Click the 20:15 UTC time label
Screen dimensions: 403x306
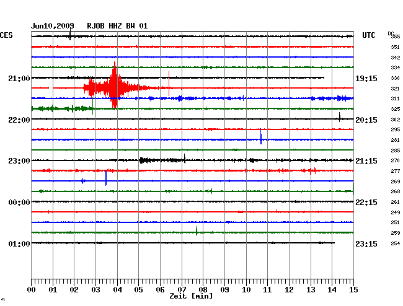(366, 120)
